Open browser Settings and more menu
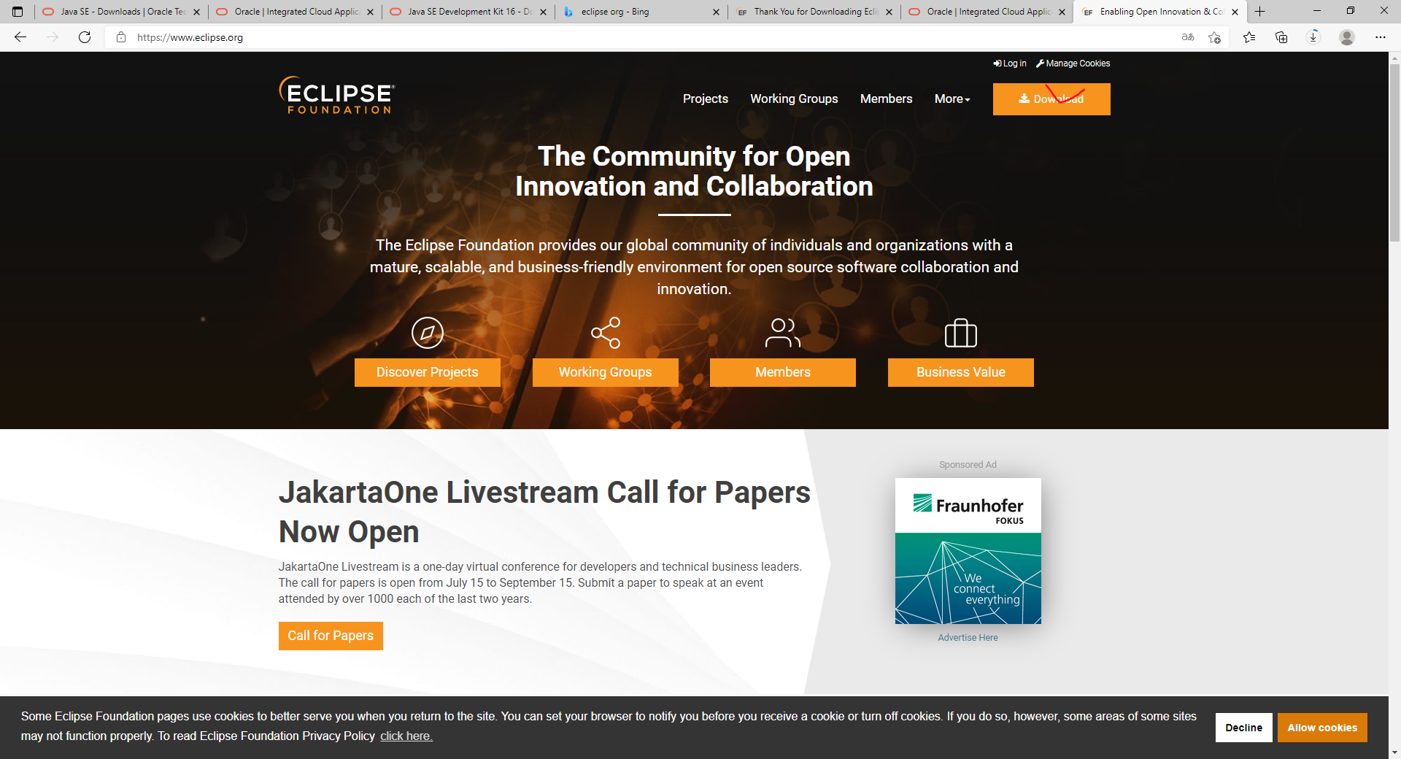 coord(1380,37)
